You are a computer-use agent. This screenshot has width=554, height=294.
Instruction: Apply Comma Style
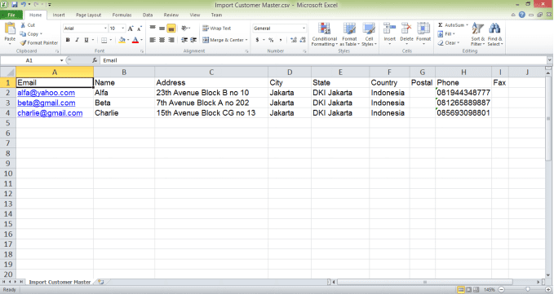280,40
